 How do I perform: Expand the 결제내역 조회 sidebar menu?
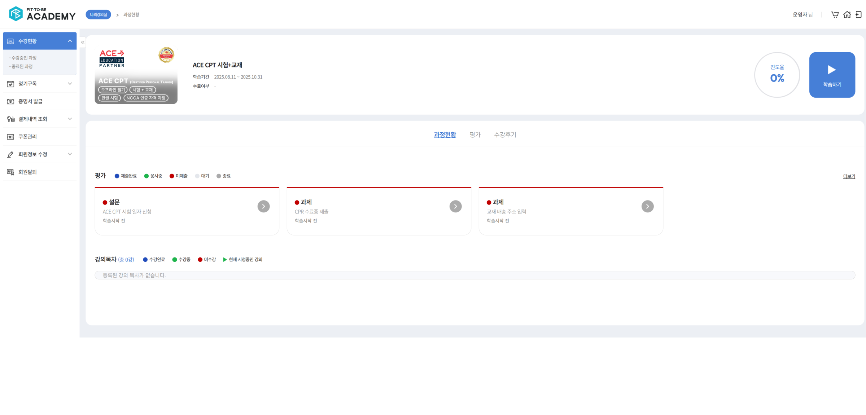[70, 119]
